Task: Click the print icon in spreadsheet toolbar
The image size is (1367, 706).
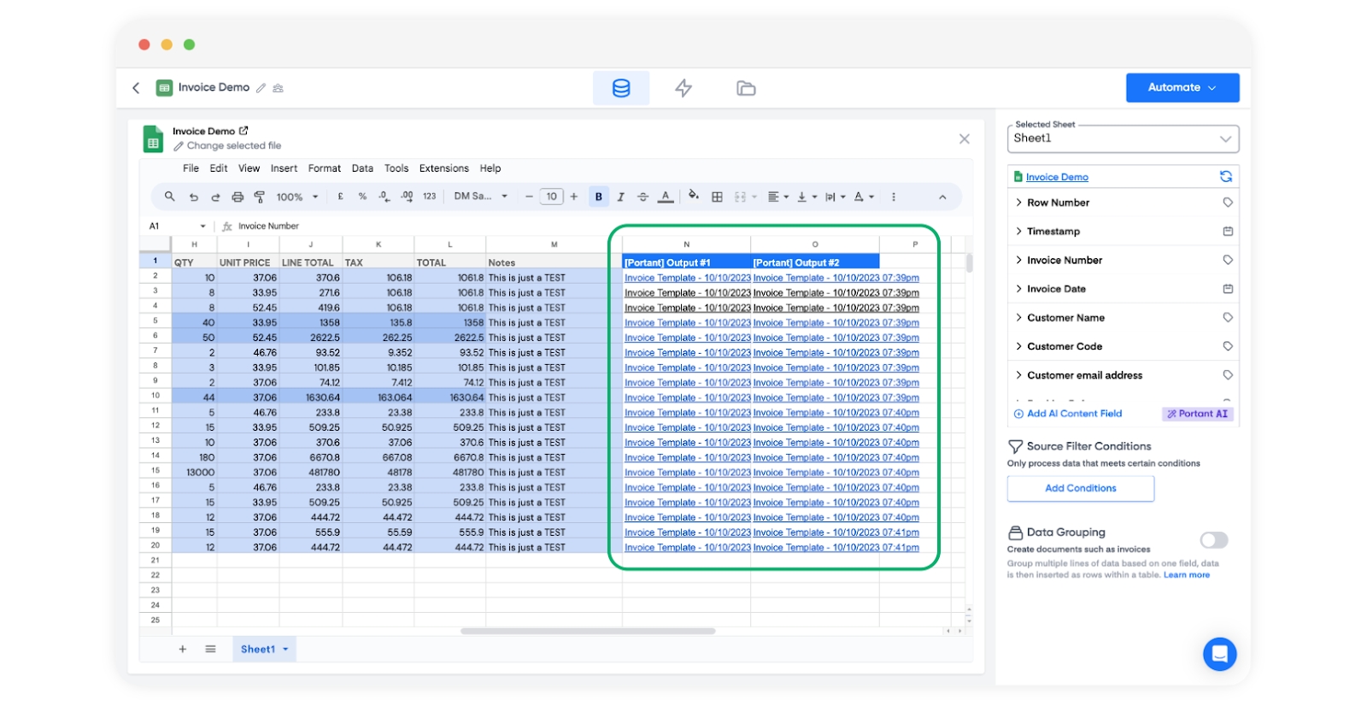Action: [x=238, y=197]
